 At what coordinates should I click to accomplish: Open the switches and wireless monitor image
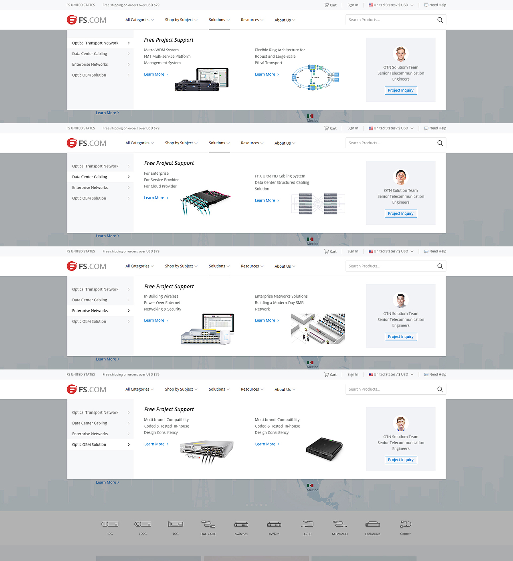(x=207, y=329)
